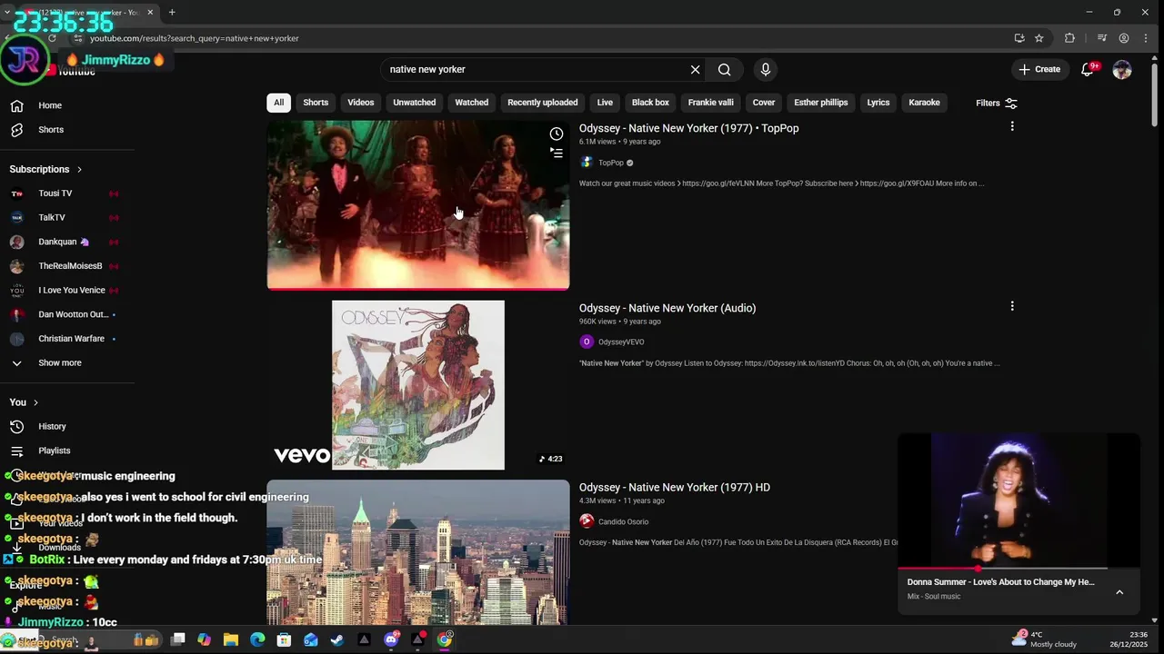
Task: Click the Odyssey album cover thumbnail
Action: pyautogui.click(x=418, y=385)
